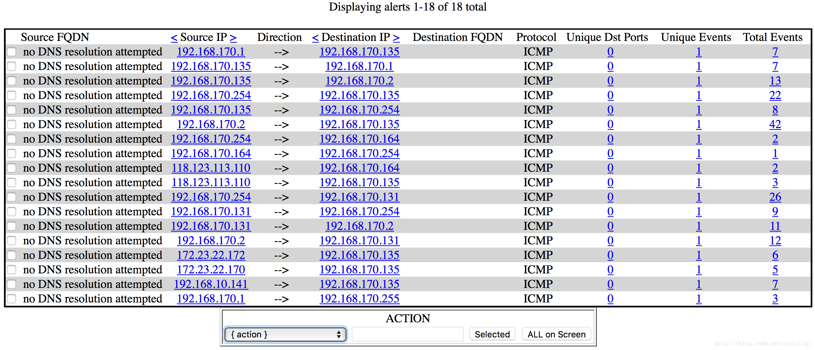Click the Selected button
This screenshot has height=350, width=815.
click(492, 334)
